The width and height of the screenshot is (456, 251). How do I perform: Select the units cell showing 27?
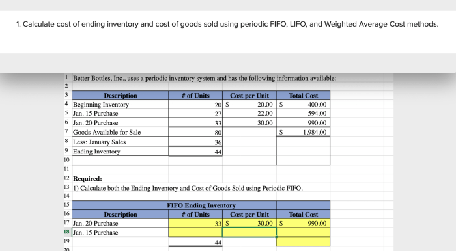click(x=195, y=113)
